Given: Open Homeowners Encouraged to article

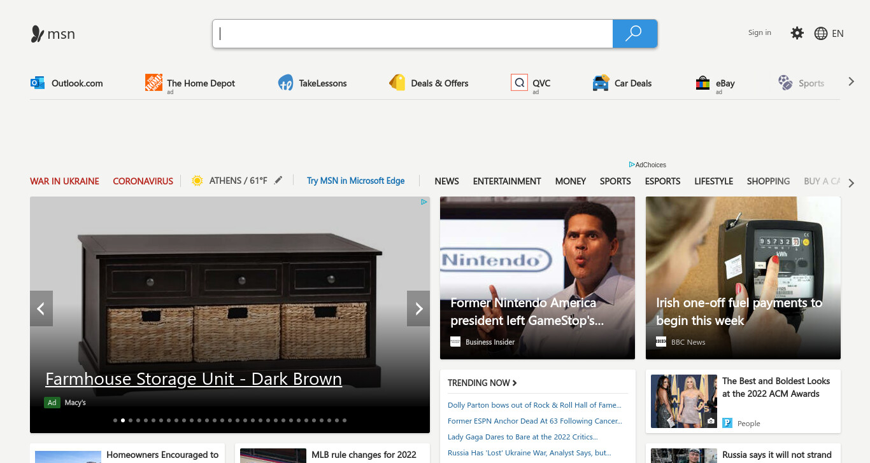Looking at the screenshot, I should pyautogui.click(x=162, y=455).
